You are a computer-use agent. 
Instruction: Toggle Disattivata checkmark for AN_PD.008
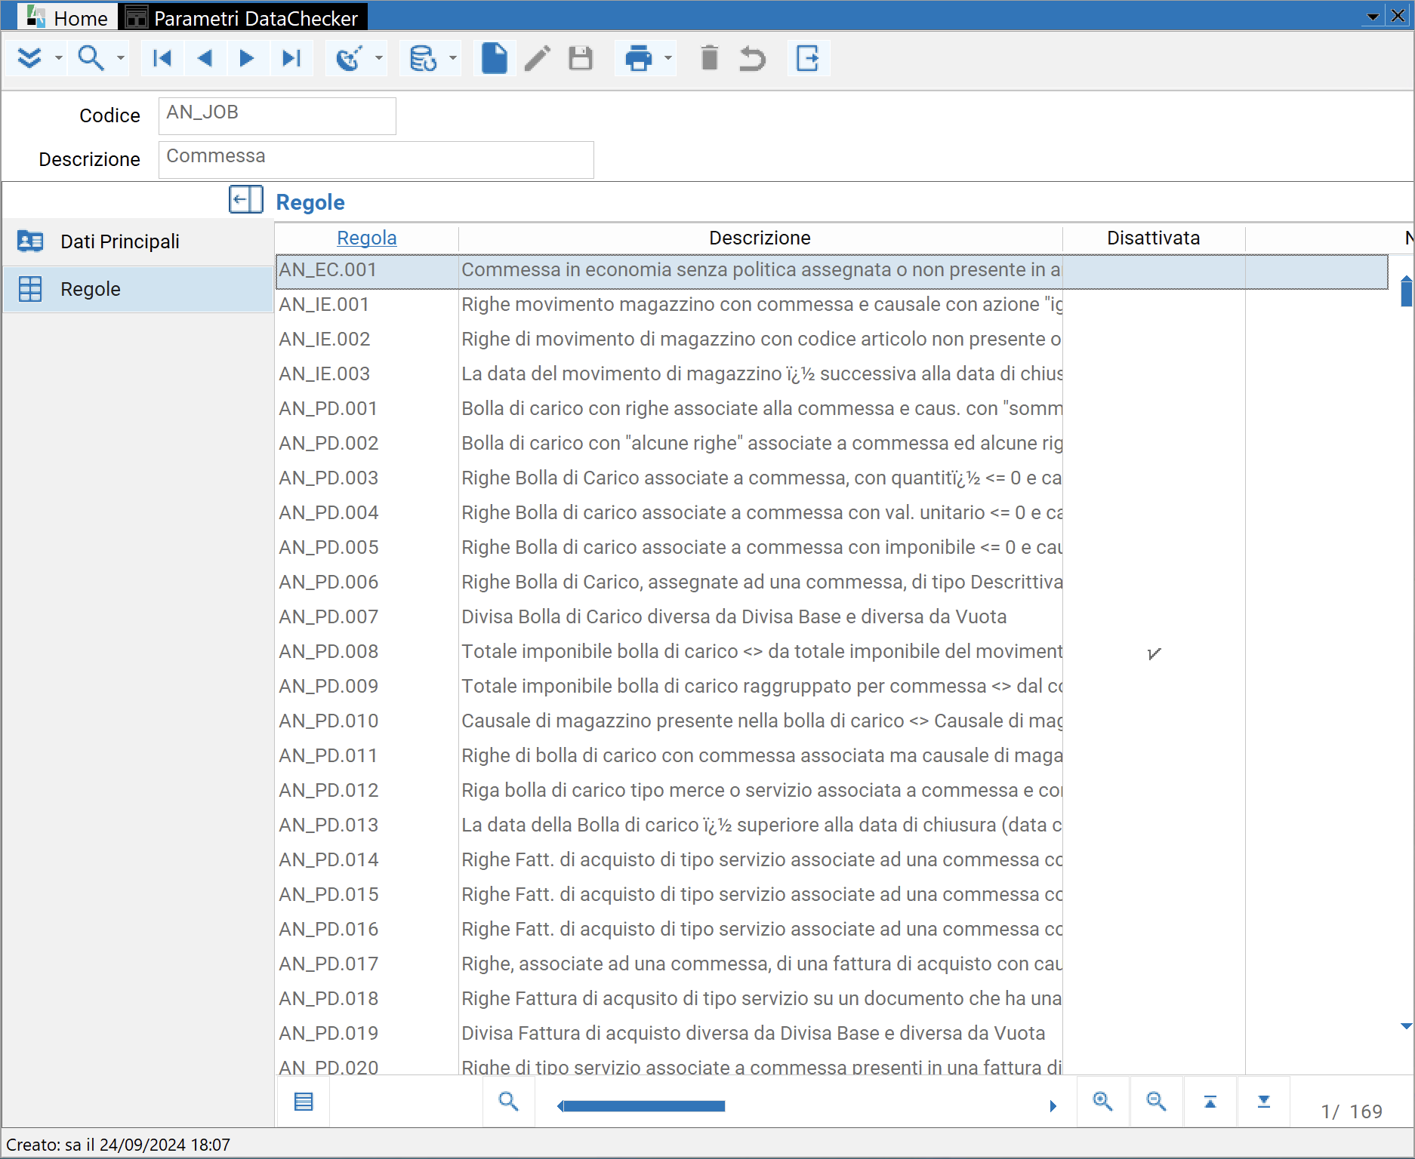coord(1153,652)
